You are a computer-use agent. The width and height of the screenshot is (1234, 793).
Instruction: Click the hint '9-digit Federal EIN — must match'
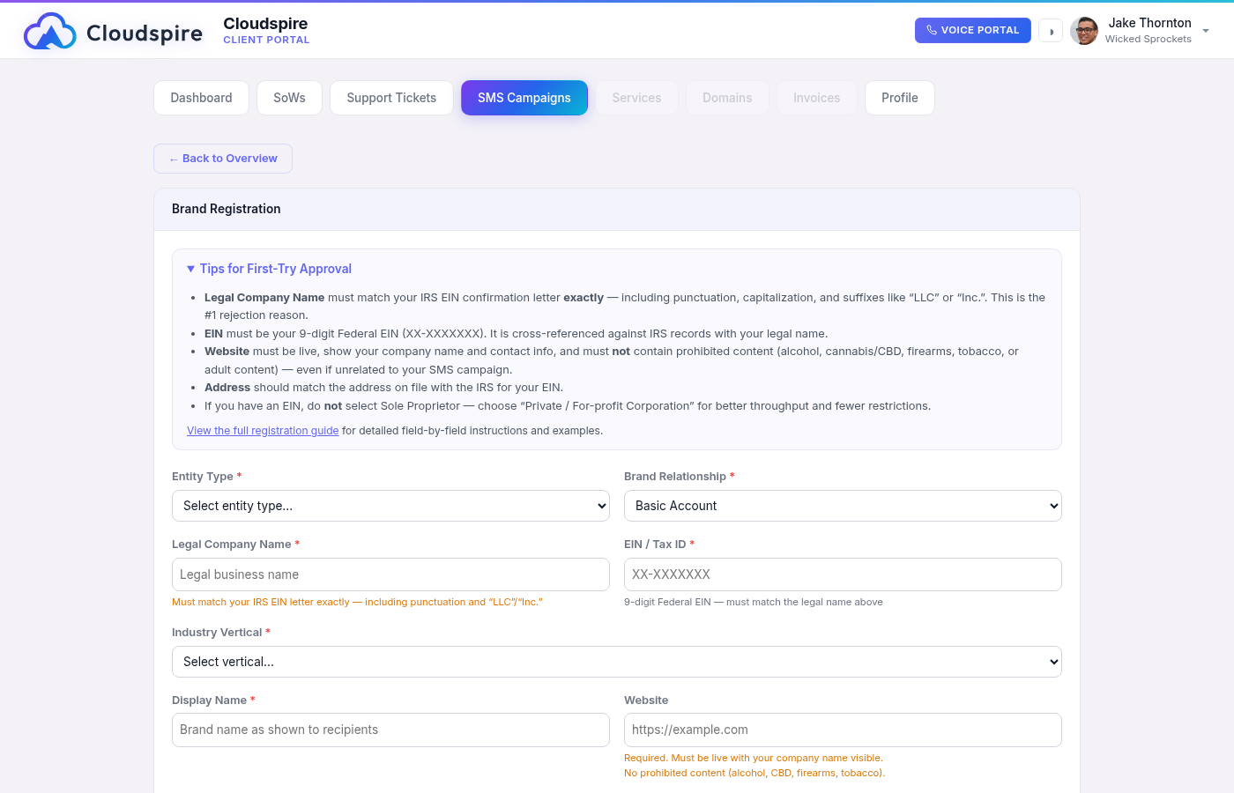pyautogui.click(x=754, y=602)
